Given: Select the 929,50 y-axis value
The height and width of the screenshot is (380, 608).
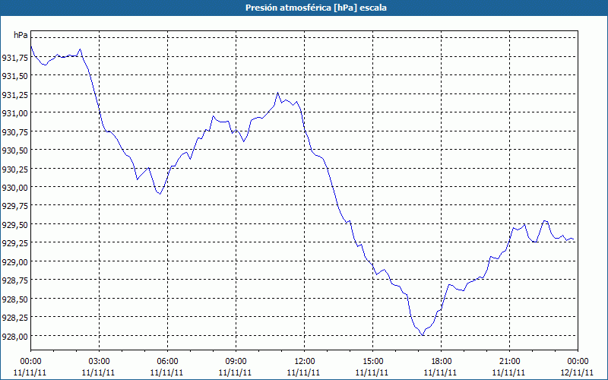Looking at the screenshot, I should click(14, 225).
